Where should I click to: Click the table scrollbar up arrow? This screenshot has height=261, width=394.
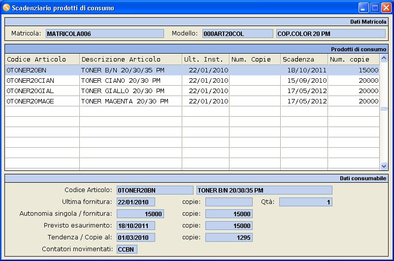(x=384, y=58)
